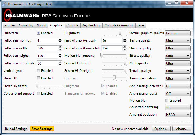Click the horizontal field of view field
This screenshot has height=135, width=195.
click(112, 48)
